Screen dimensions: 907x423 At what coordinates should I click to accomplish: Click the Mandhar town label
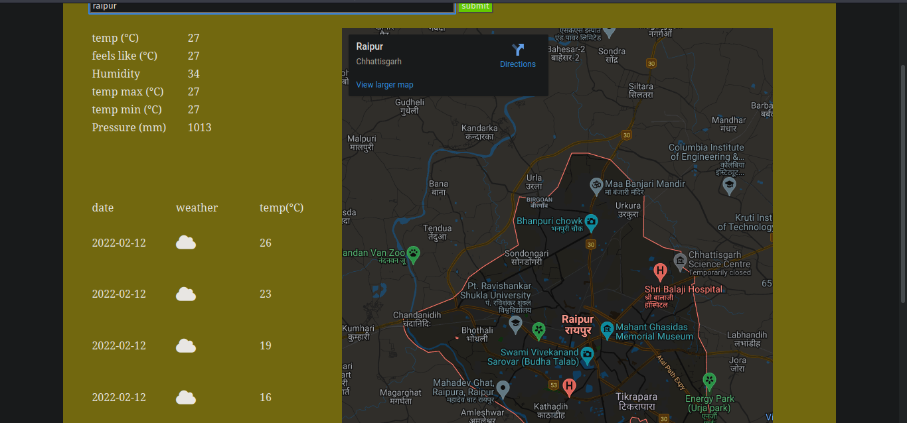[729, 124]
